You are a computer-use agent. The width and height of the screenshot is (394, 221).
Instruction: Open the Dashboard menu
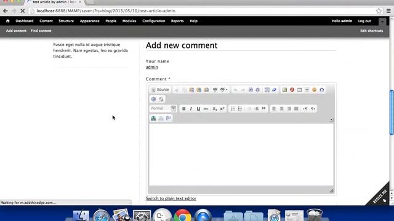point(25,21)
